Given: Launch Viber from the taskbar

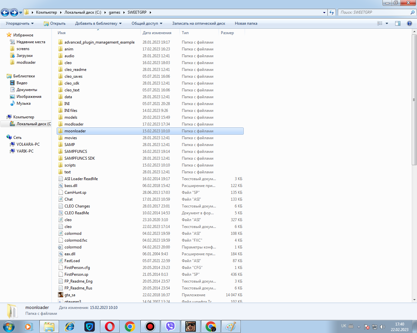Looking at the screenshot, I should (170, 326).
